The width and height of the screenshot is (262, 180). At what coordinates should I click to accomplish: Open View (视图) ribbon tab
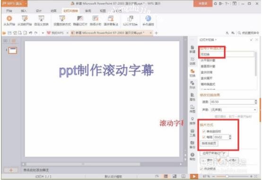(103, 11)
